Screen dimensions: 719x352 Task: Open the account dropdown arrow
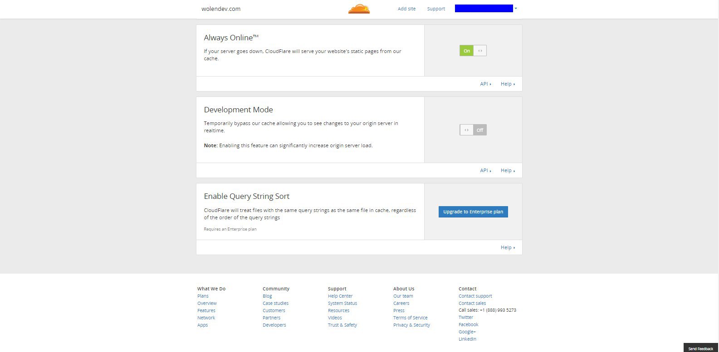(x=516, y=9)
